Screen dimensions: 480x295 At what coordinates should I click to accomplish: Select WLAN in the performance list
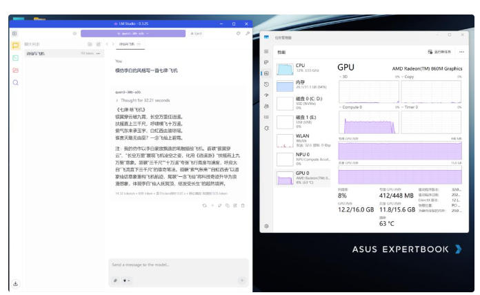click(303, 140)
